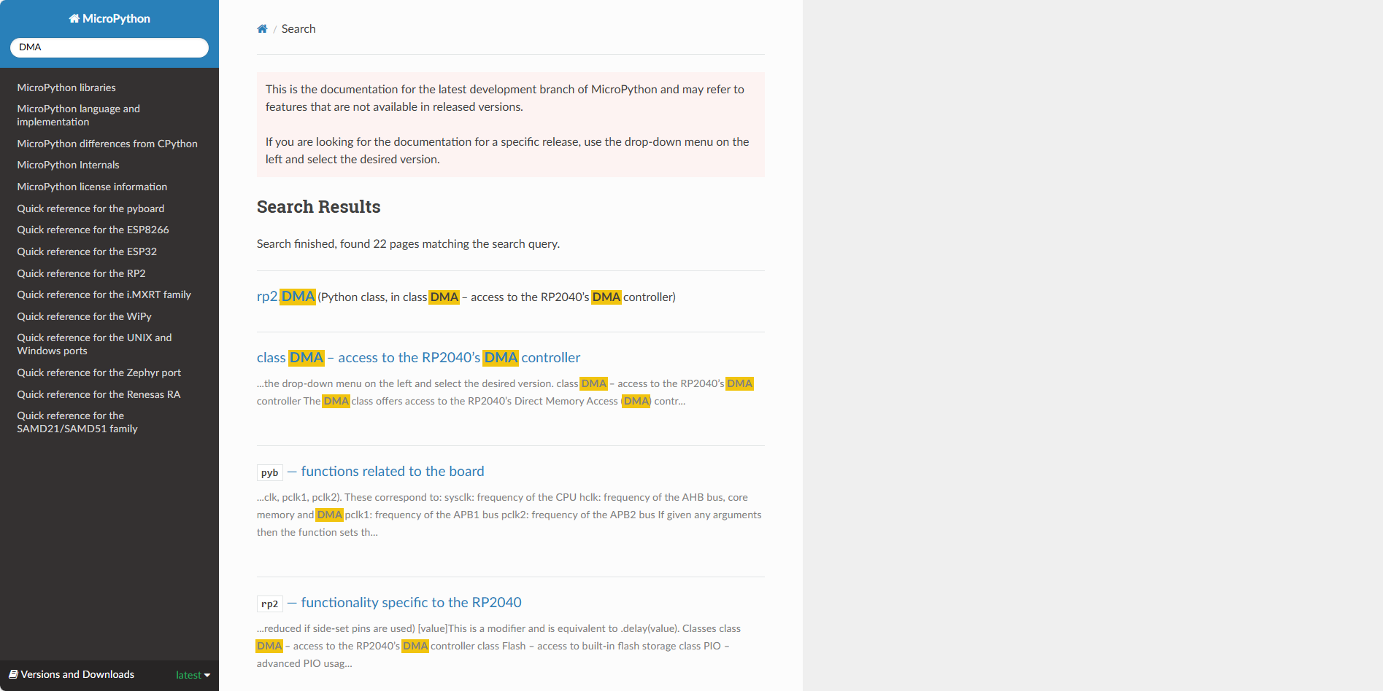Viewport: 1383px width, 691px height.
Task: Click the home icon in breadcrumb
Action: click(x=262, y=29)
